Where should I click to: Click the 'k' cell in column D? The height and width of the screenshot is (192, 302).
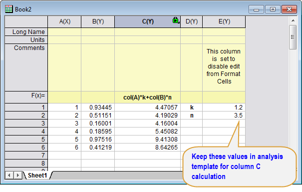(x=192, y=107)
